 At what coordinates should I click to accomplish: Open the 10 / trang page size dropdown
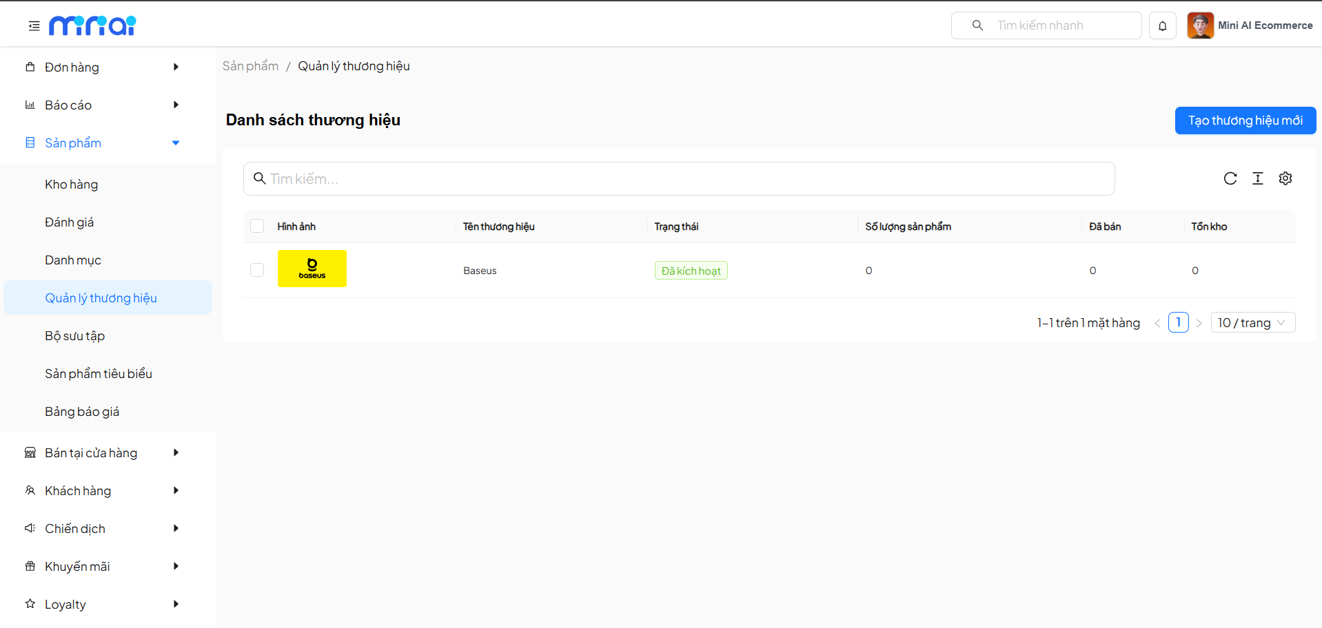(1252, 323)
